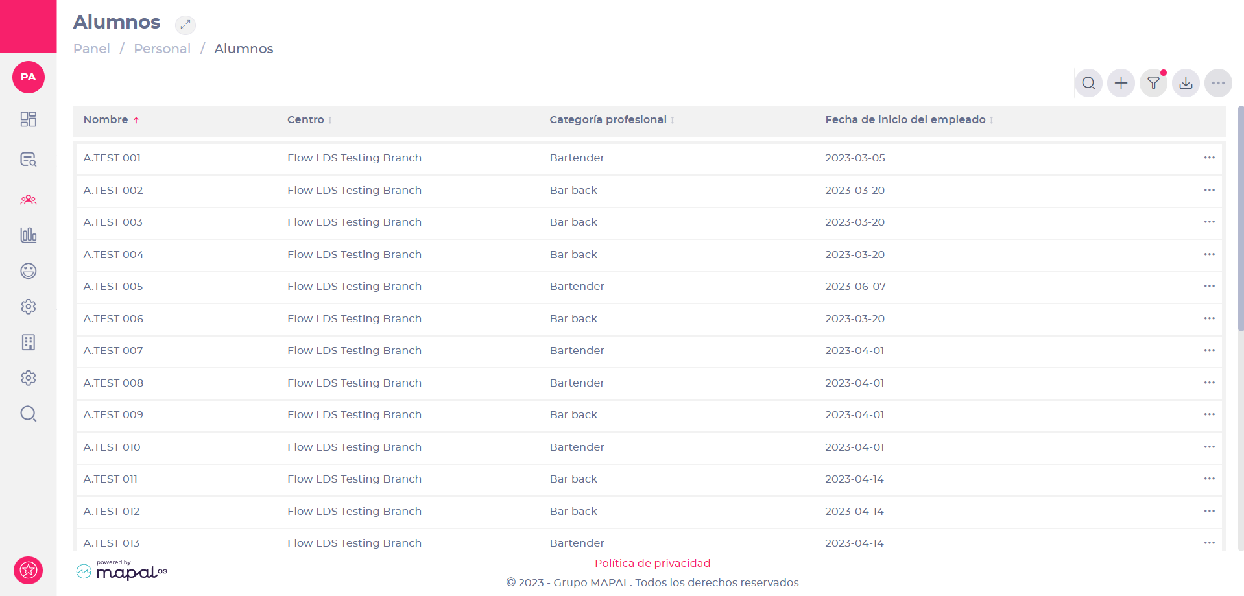Click the search button in table toolbar

pos(1088,83)
